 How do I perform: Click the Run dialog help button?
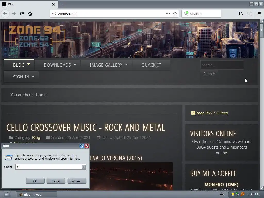(x=82, y=146)
